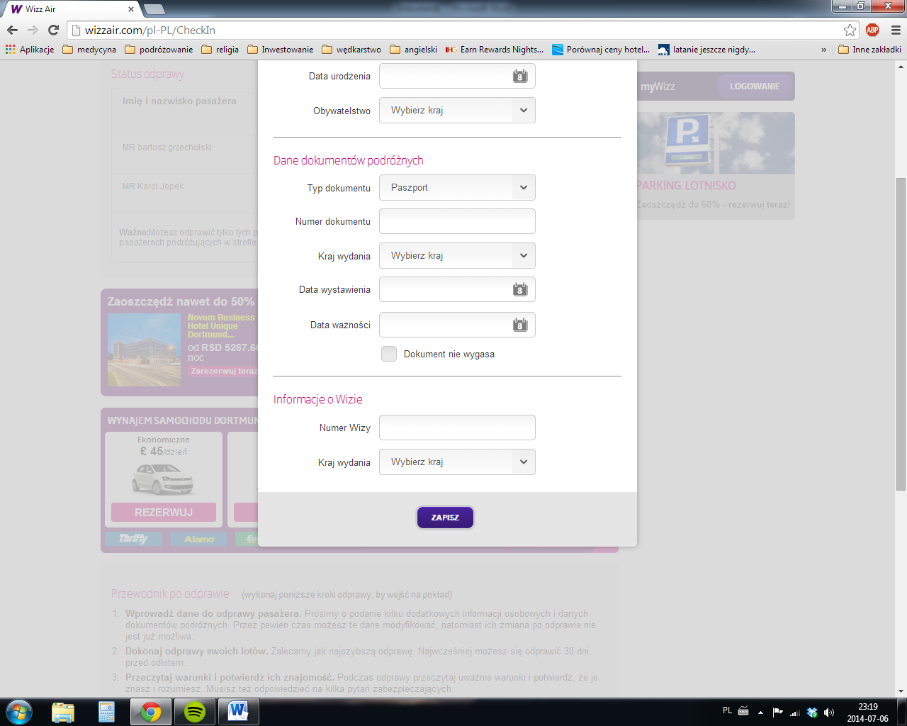Open calendar picker for Data wystawienia
This screenshot has height=726, width=907.
(520, 289)
